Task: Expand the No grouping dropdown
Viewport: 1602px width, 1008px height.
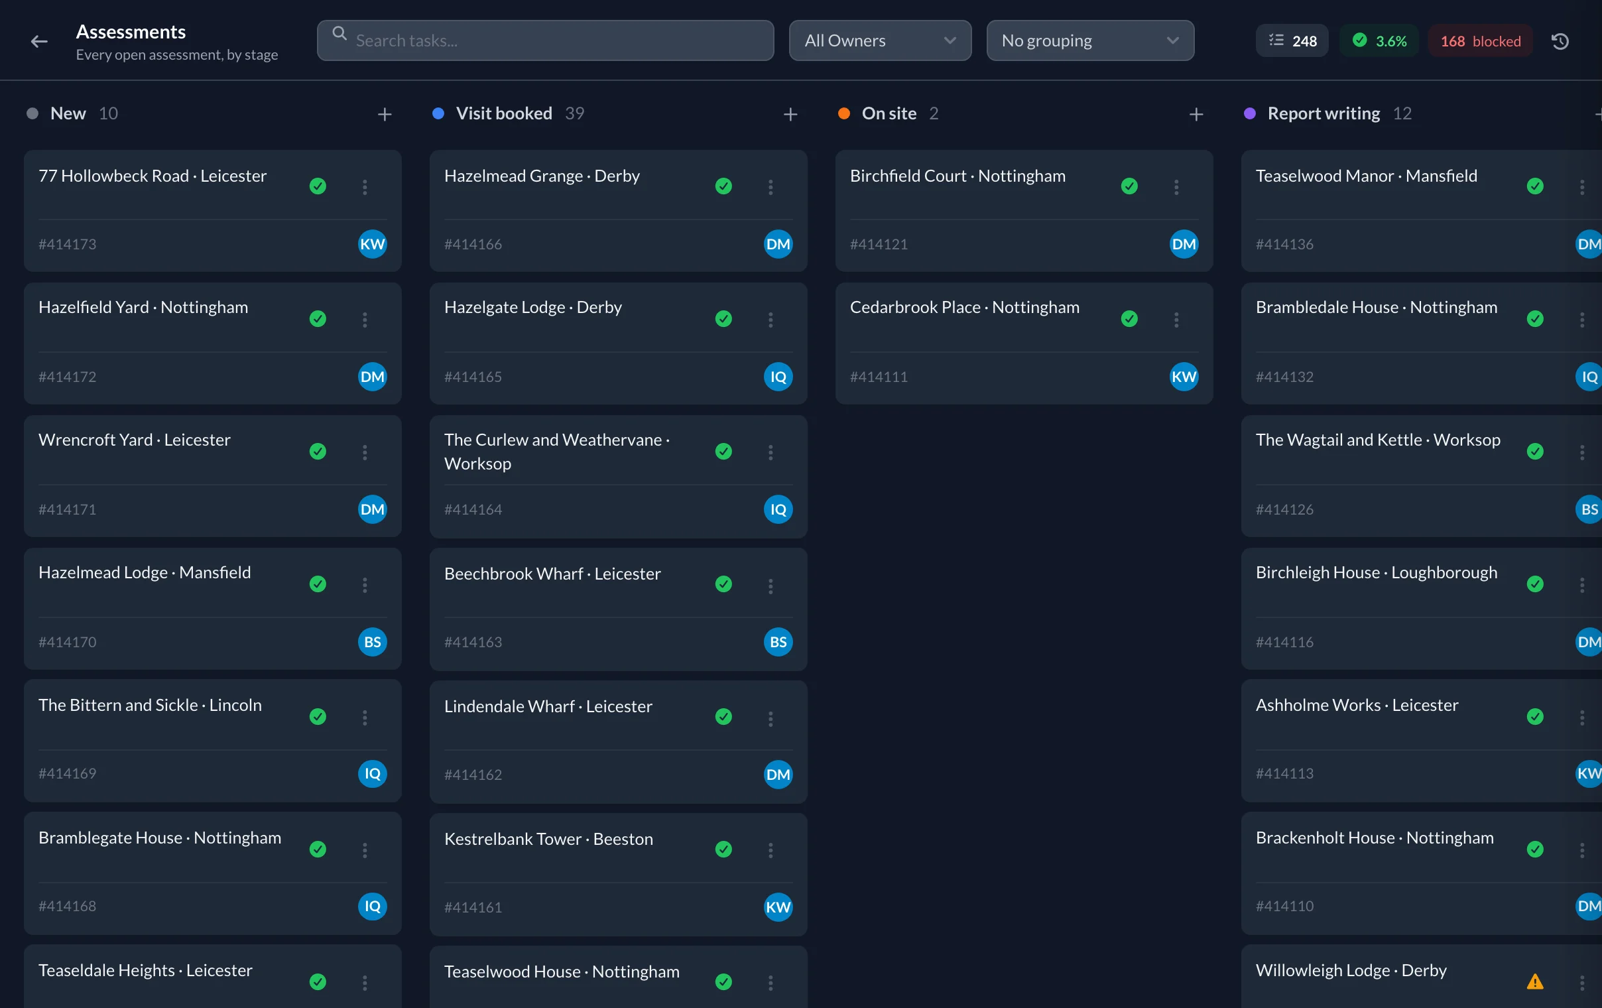Action: point(1090,40)
